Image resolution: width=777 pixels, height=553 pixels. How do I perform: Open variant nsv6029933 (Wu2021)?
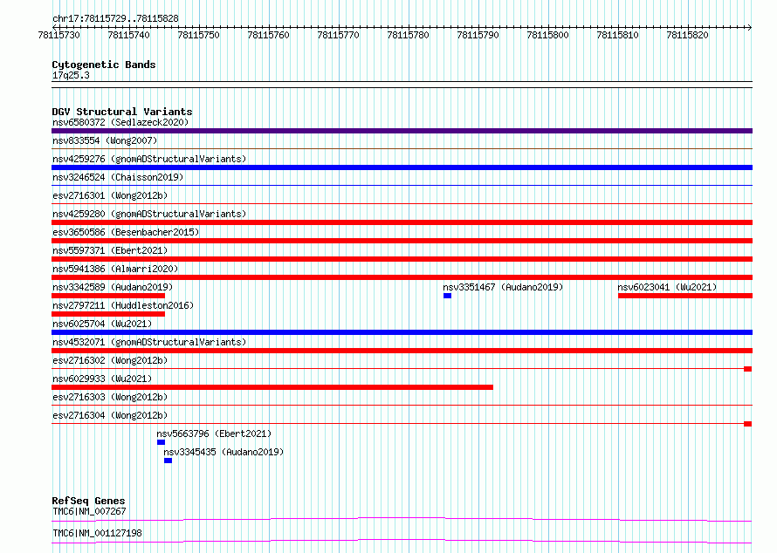tap(102, 379)
